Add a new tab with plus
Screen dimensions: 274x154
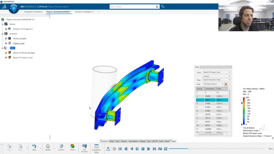[99, 12]
